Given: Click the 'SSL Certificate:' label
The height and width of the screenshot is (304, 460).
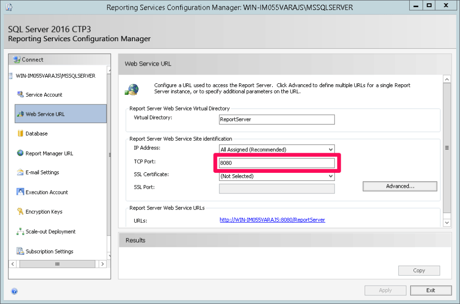Looking at the screenshot, I should (x=151, y=174).
